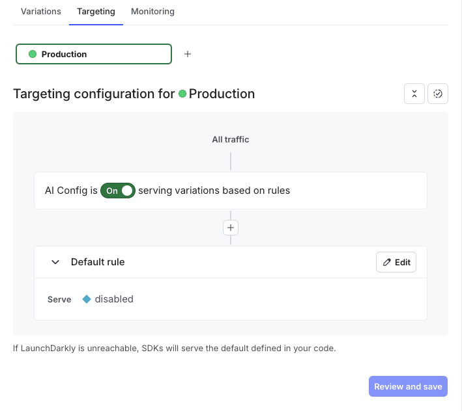Collapse the Default rule chevron
Viewport: 462px width, 411px height.
pyautogui.click(x=55, y=262)
